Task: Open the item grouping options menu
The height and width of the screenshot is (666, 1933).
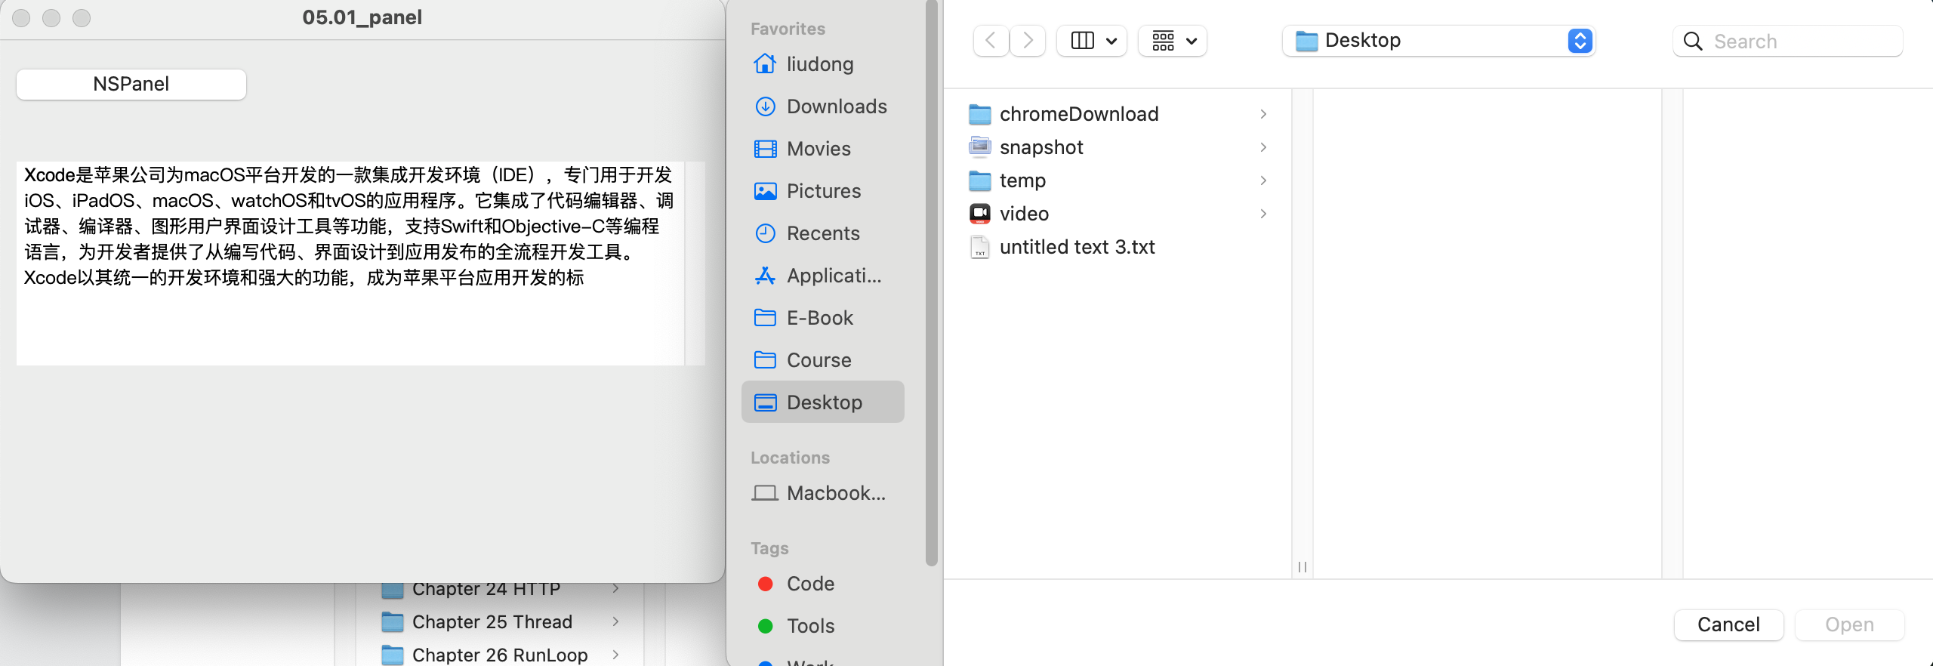Action: point(1173,41)
